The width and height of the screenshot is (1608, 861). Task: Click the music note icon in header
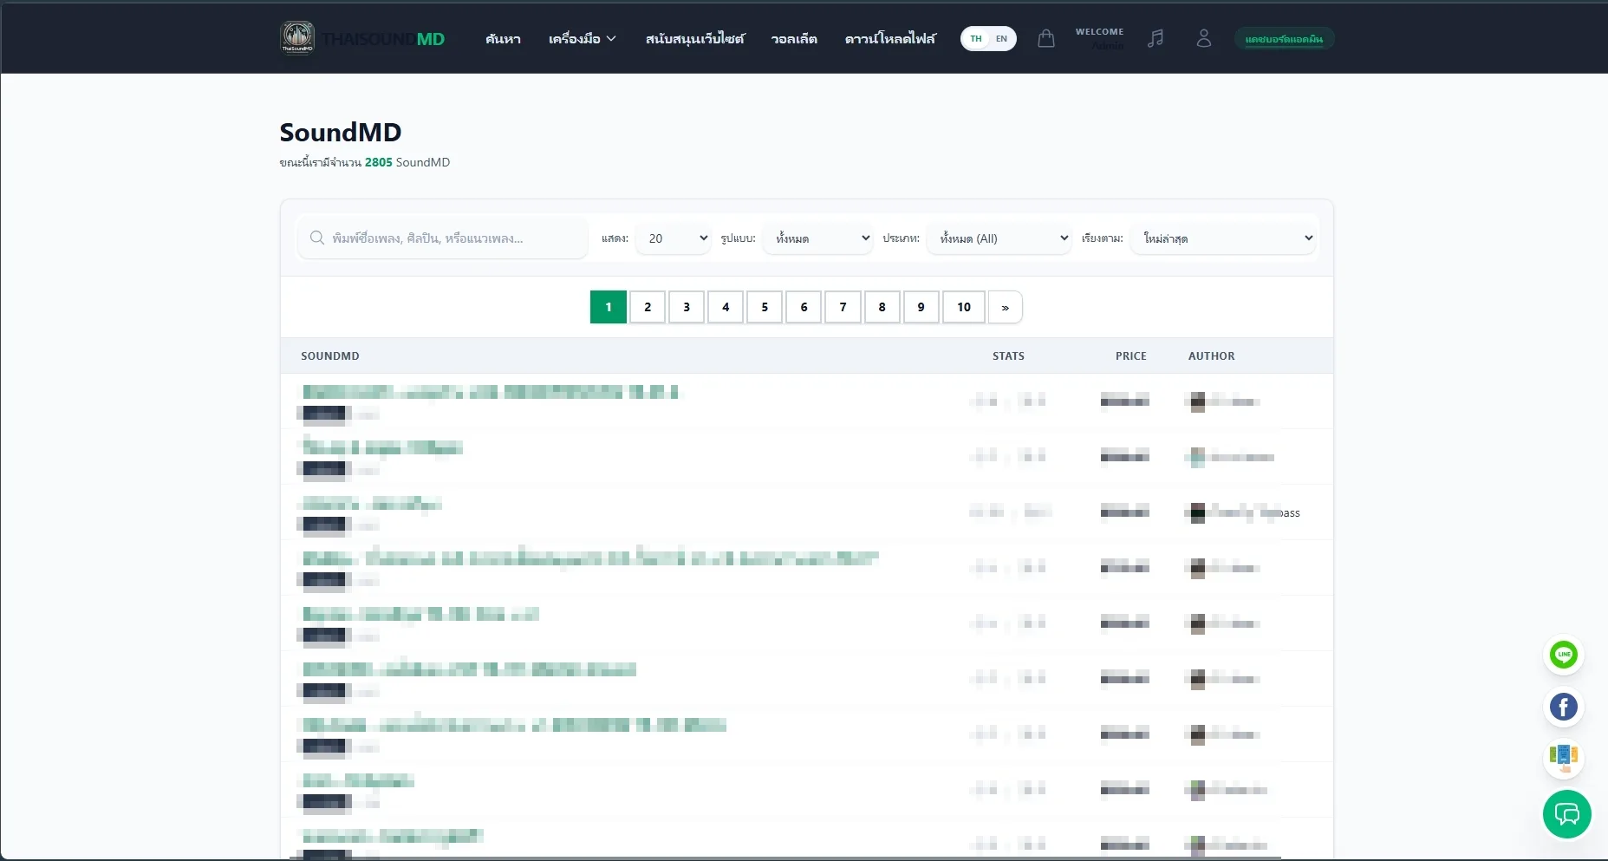pyautogui.click(x=1156, y=38)
